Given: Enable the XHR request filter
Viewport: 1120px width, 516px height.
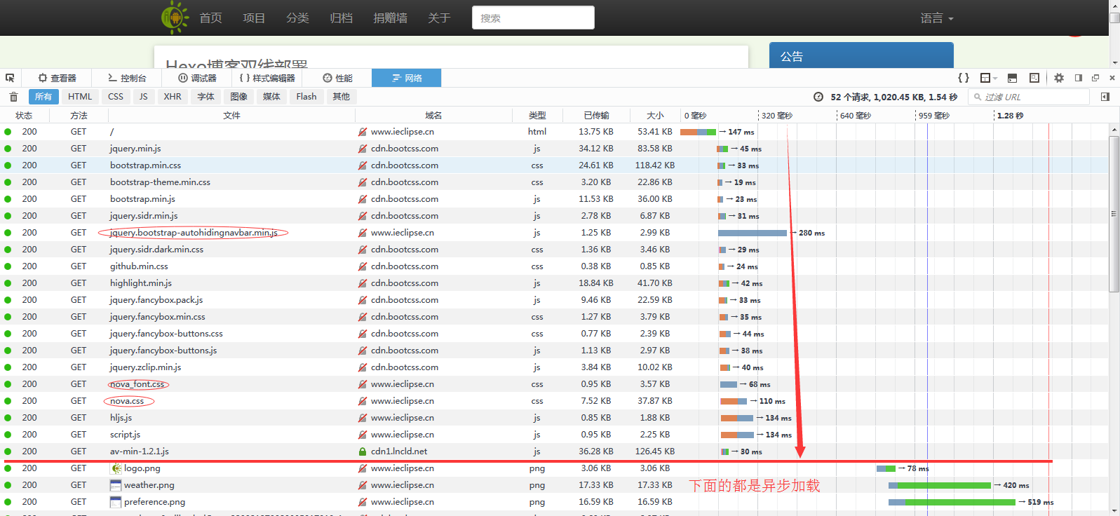Looking at the screenshot, I should (x=173, y=97).
